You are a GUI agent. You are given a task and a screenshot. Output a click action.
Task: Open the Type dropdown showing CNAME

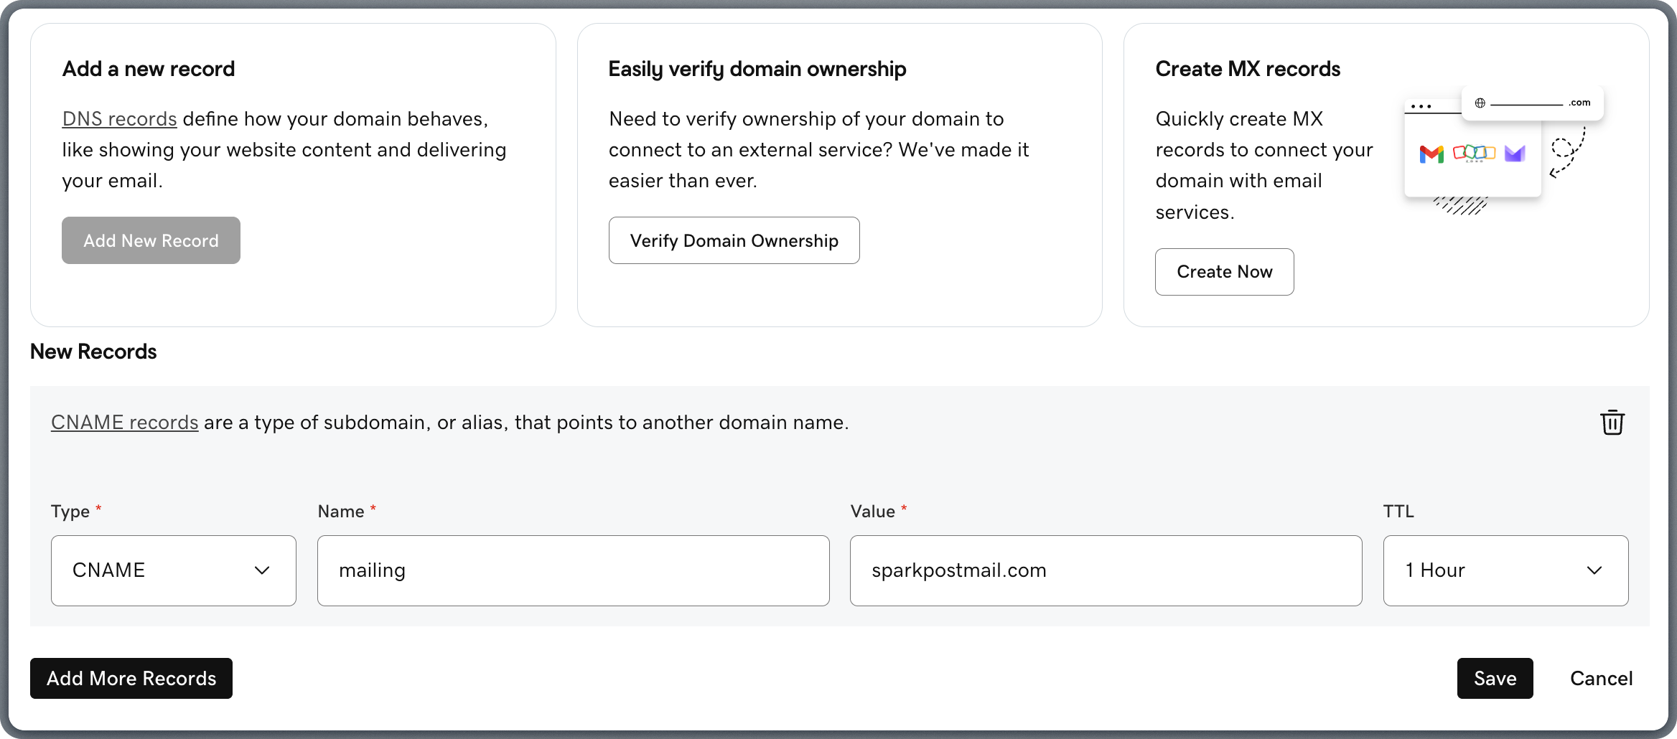pyautogui.click(x=173, y=570)
